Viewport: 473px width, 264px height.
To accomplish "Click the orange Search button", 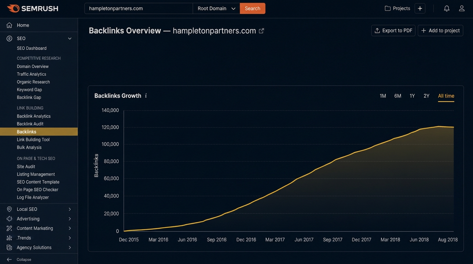I will (x=253, y=9).
